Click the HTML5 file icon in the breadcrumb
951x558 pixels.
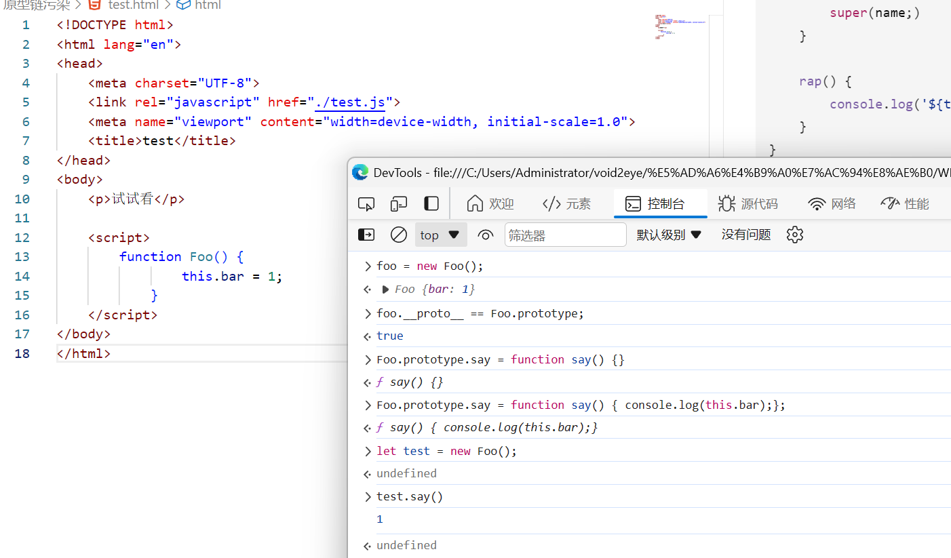[x=95, y=5]
